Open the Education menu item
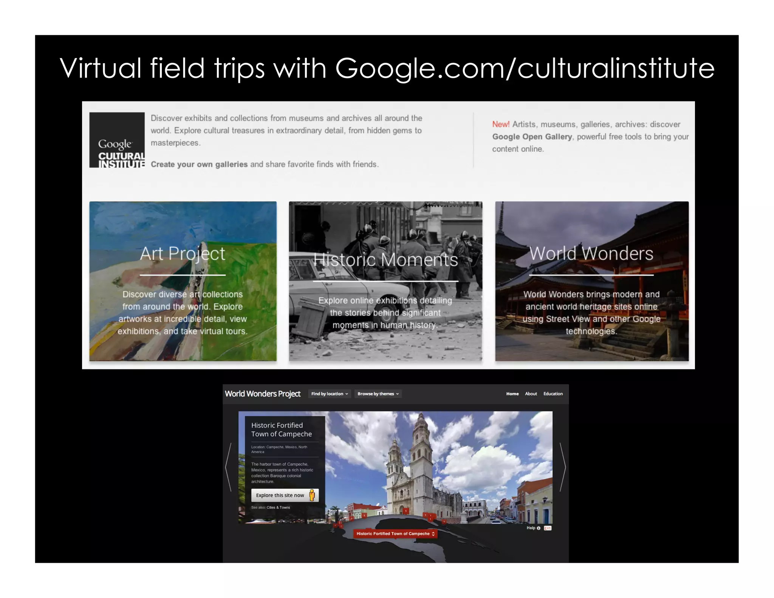The width and height of the screenshot is (774, 598). click(x=553, y=394)
